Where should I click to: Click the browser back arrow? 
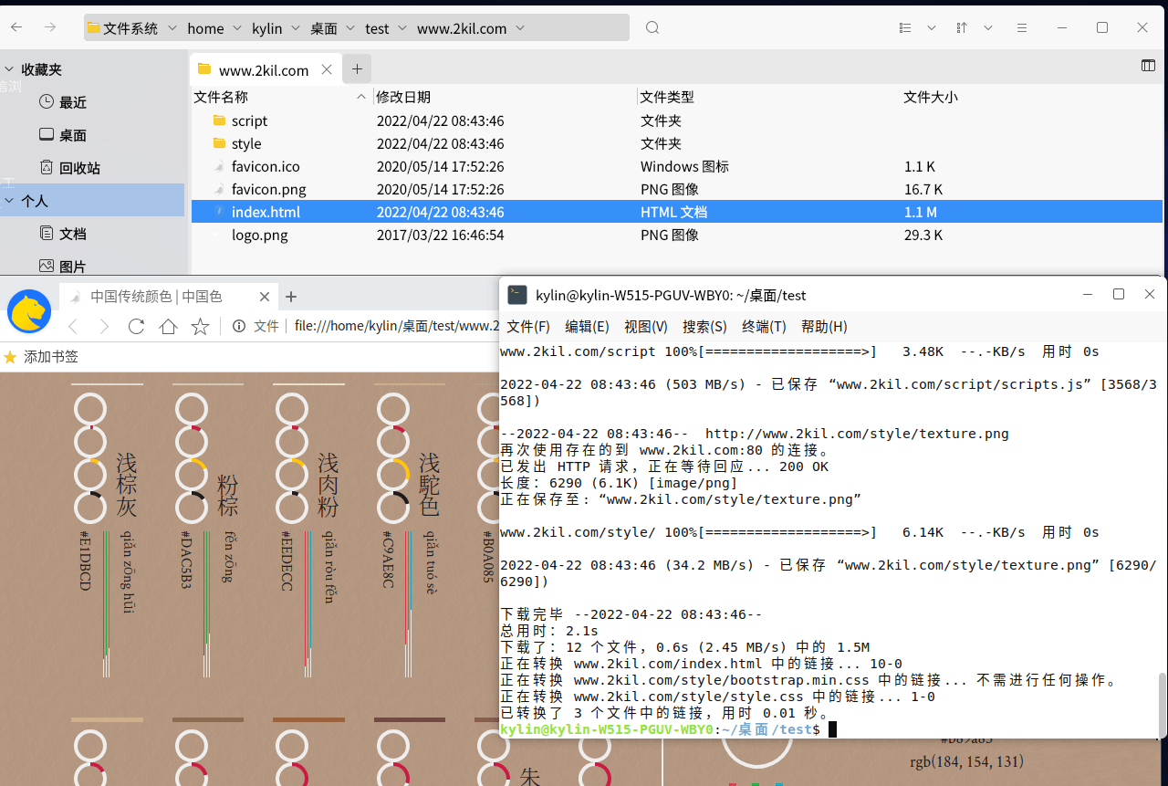tap(74, 326)
